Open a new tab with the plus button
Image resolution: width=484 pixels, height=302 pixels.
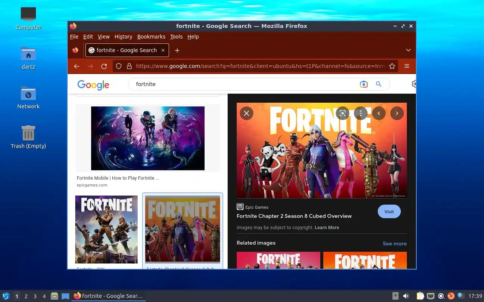pos(177,50)
